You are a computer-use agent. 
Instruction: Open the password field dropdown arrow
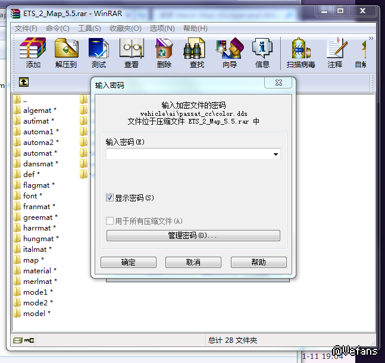pyautogui.click(x=276, y=154)
